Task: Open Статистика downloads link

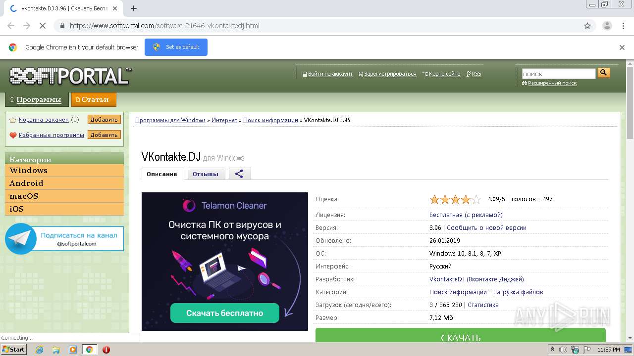Action: pyautogui.click(x=483, y=305)
